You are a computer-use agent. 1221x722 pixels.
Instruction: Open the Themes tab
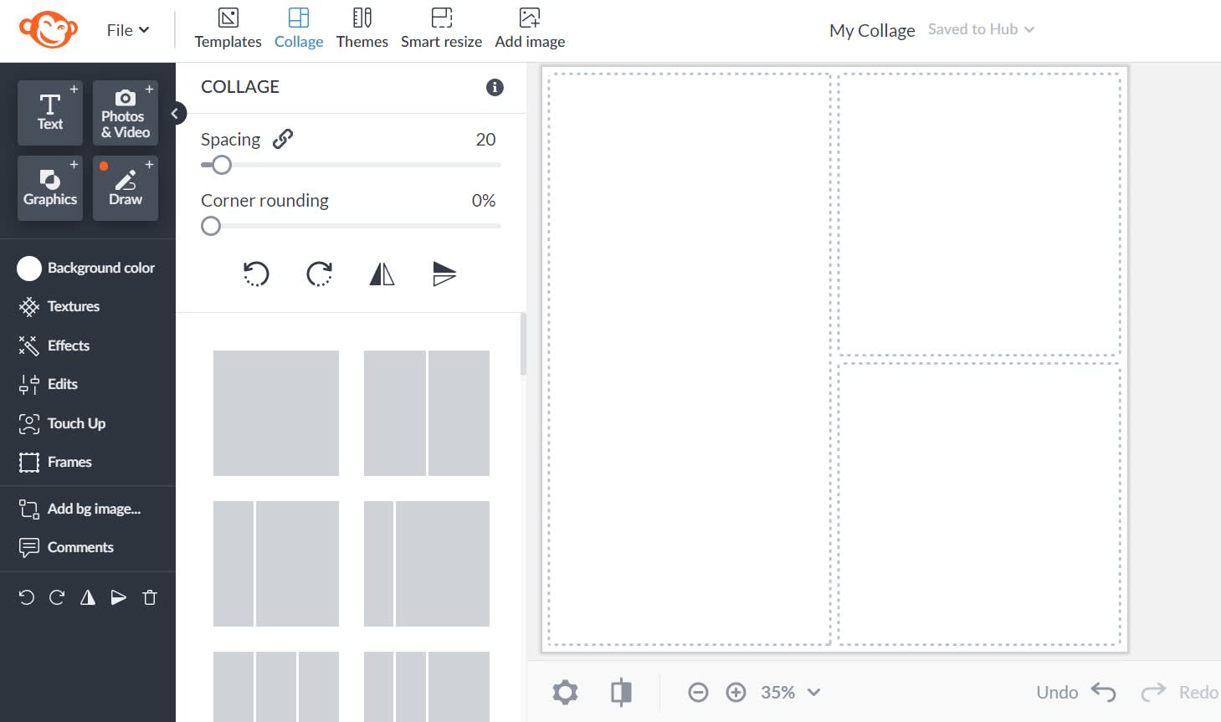[362, 28]
